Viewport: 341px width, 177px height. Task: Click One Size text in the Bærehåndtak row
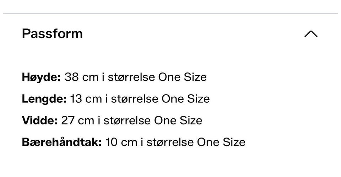click(221, 143)
